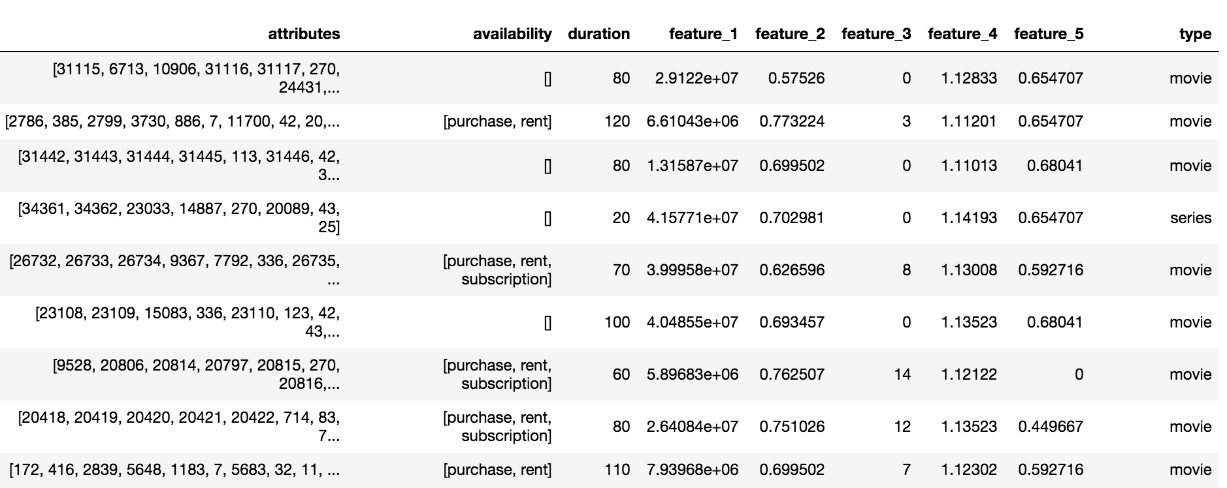The height and width of the screenshot is (488, 1227).
Task: Click the availability column header
Action: tap(512, 34)
